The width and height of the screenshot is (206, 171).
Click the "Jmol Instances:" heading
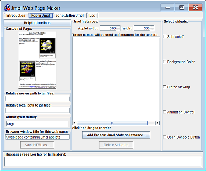85,21
